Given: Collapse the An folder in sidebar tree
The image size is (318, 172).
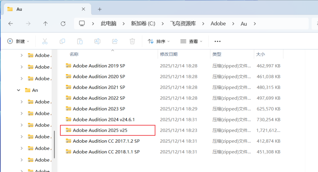Looking at the screenshot, I should point(18,90).
